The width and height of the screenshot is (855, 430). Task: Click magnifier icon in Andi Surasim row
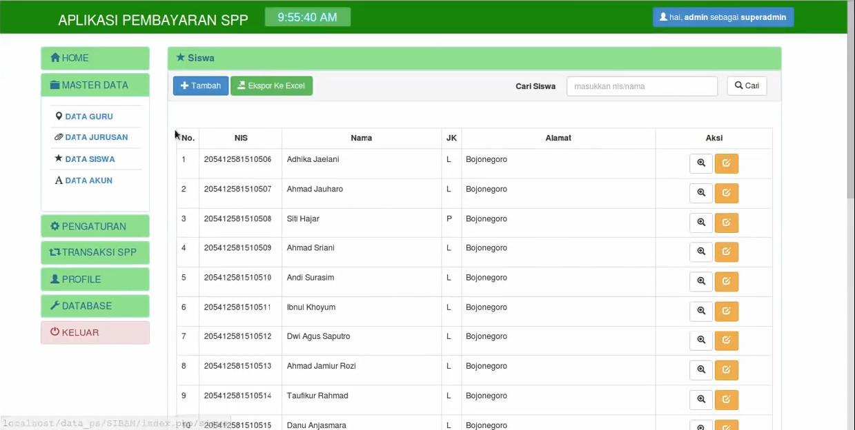pyautogui.click(x=700, y=282)
